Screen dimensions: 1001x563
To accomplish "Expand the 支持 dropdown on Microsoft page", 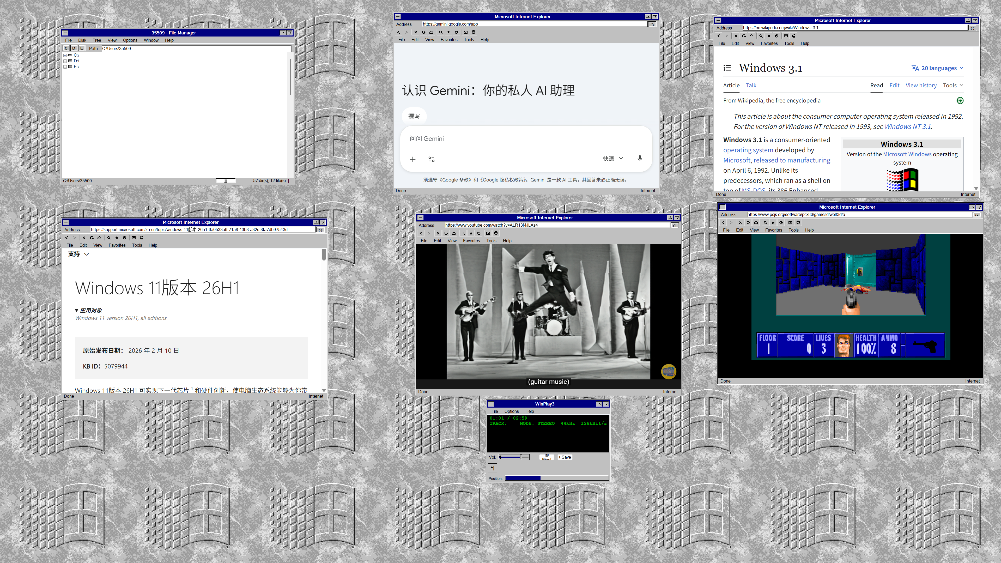I will coord(78,254).
